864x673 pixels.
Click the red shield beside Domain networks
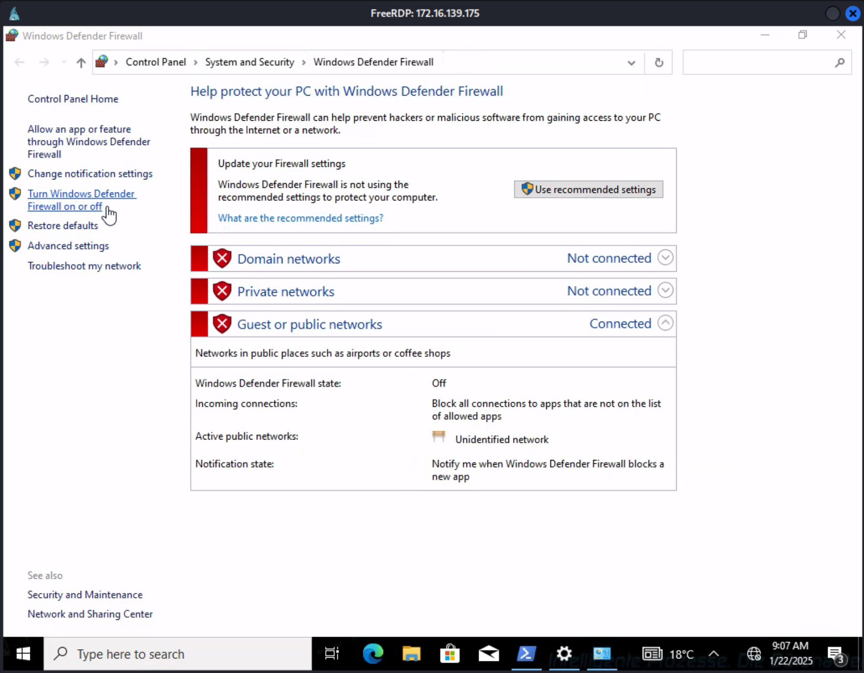pyautogui.click(x=222, y=258)
